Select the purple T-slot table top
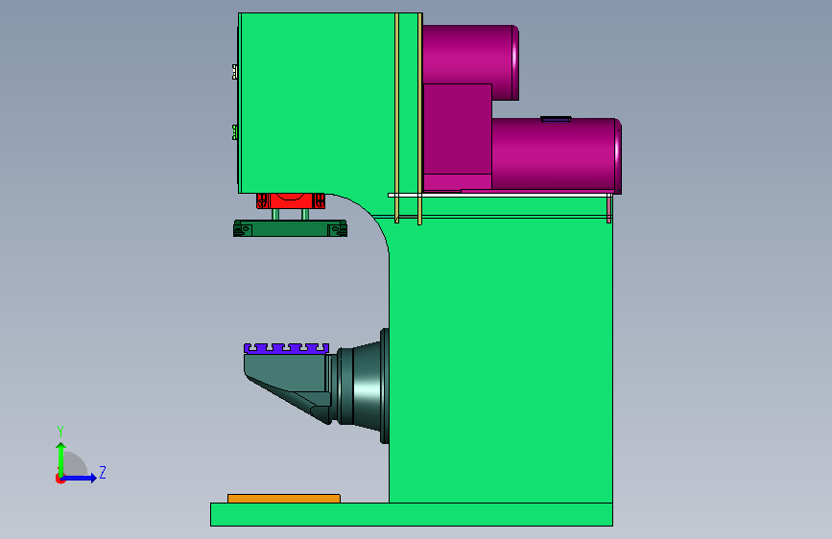This screenshot has width=832, height=539. [287, 348]
